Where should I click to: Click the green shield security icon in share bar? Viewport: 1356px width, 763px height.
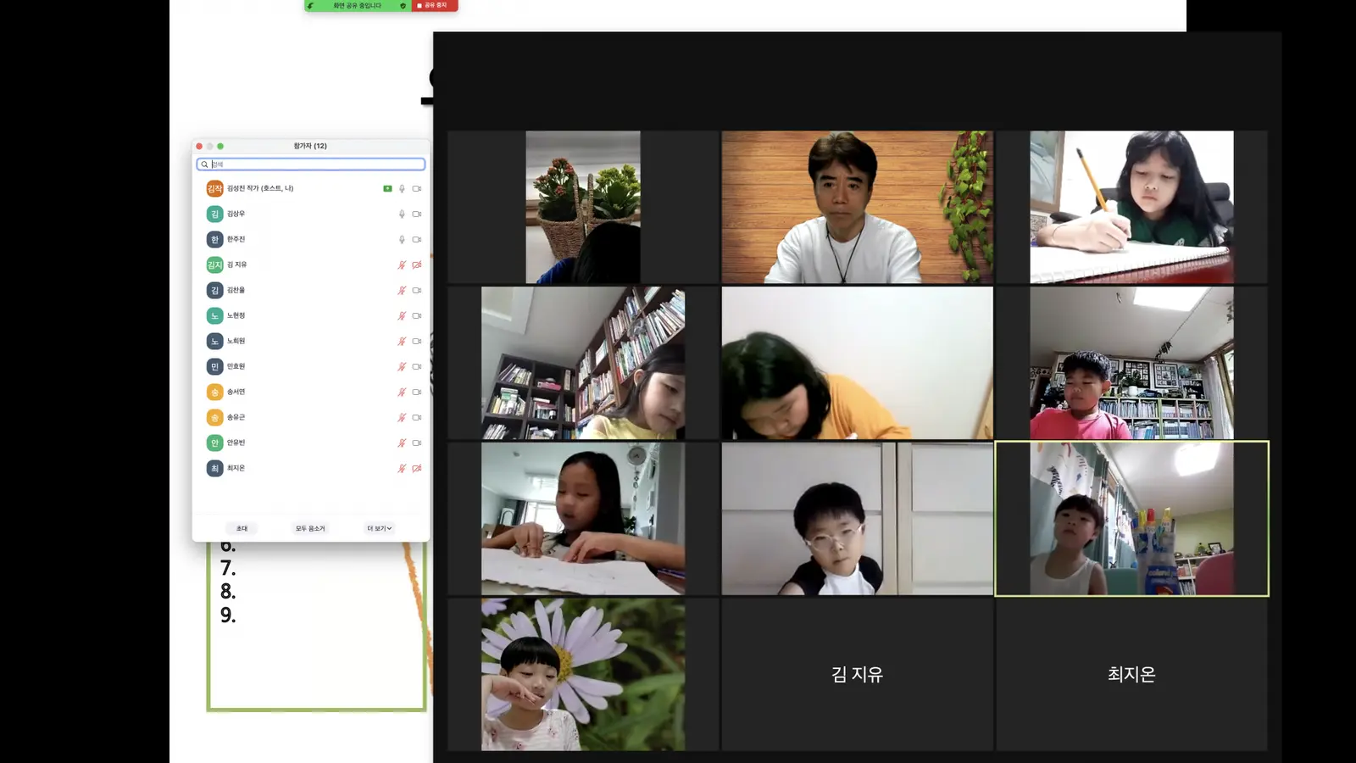click(x=403, y=5)
